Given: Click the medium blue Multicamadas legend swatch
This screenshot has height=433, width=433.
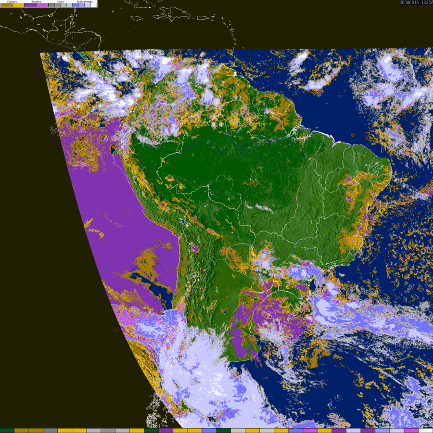Looking at the screenshot, I should 81,5.
